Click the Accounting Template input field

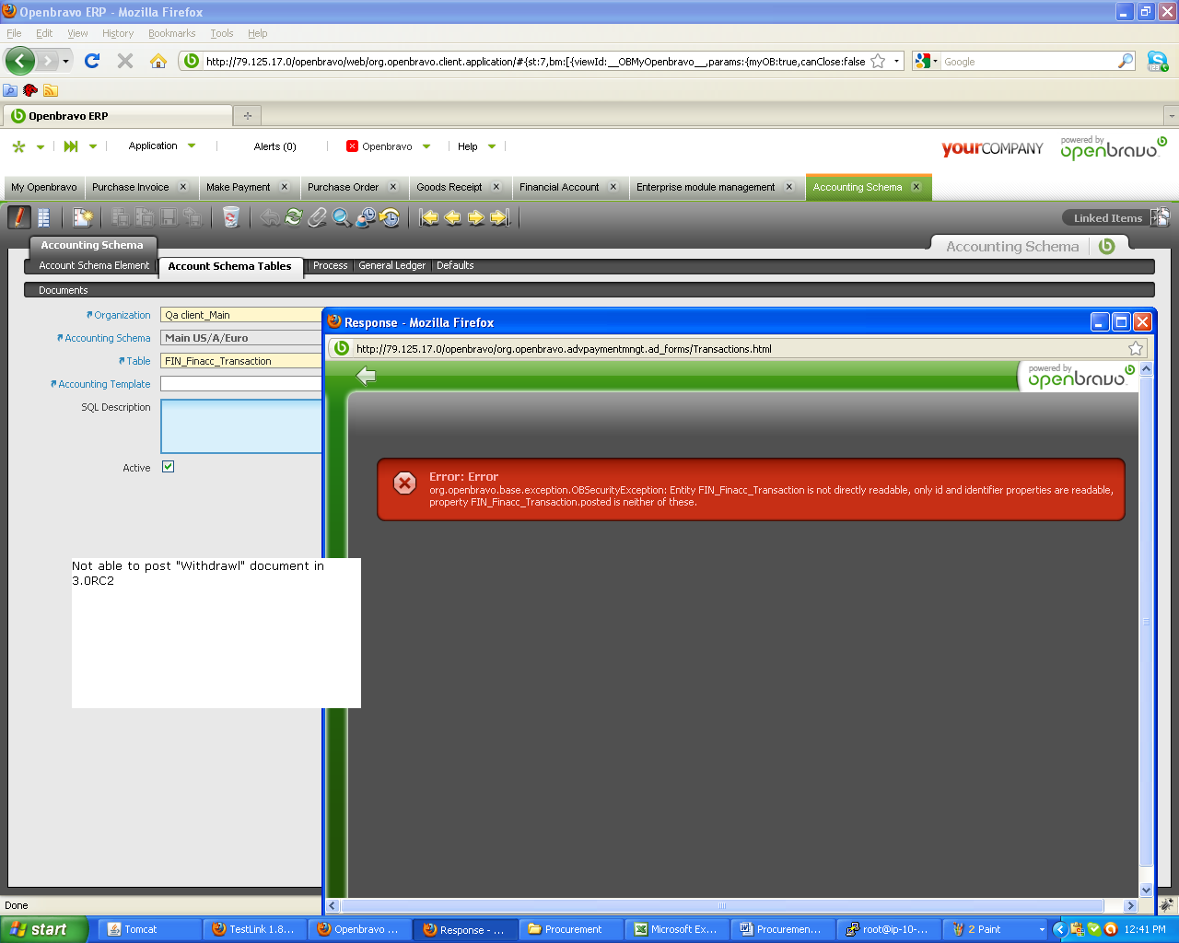(241, 384)
